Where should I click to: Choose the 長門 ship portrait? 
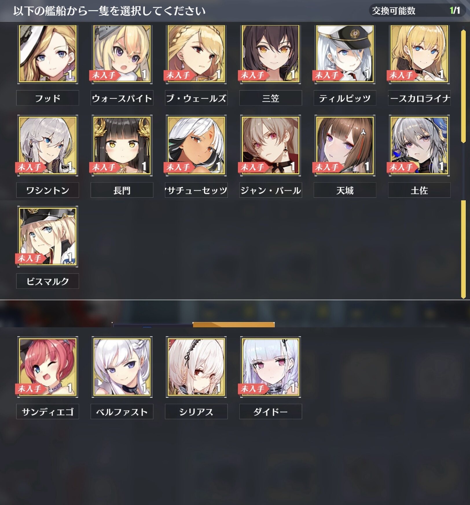click(122, 146)
